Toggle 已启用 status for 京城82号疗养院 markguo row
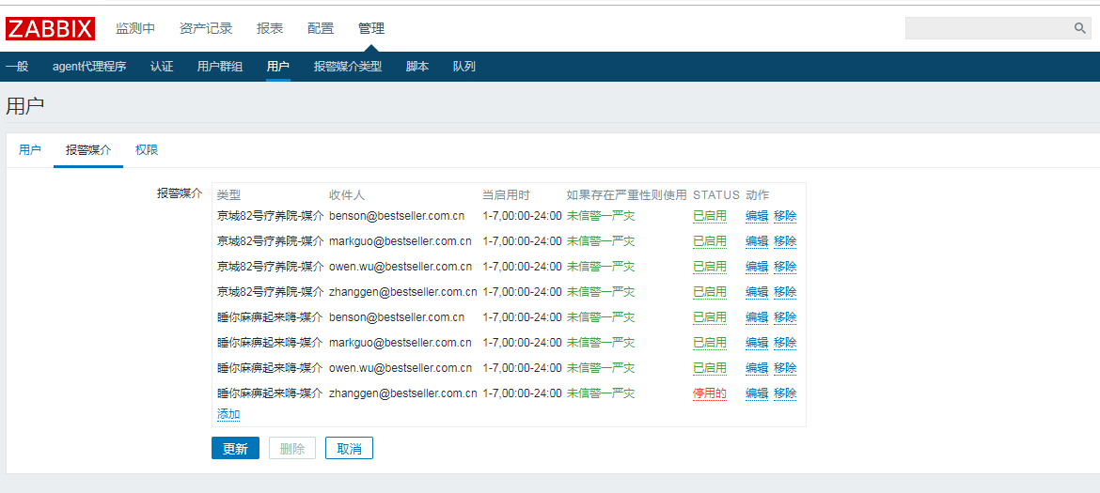 [709, 241]
